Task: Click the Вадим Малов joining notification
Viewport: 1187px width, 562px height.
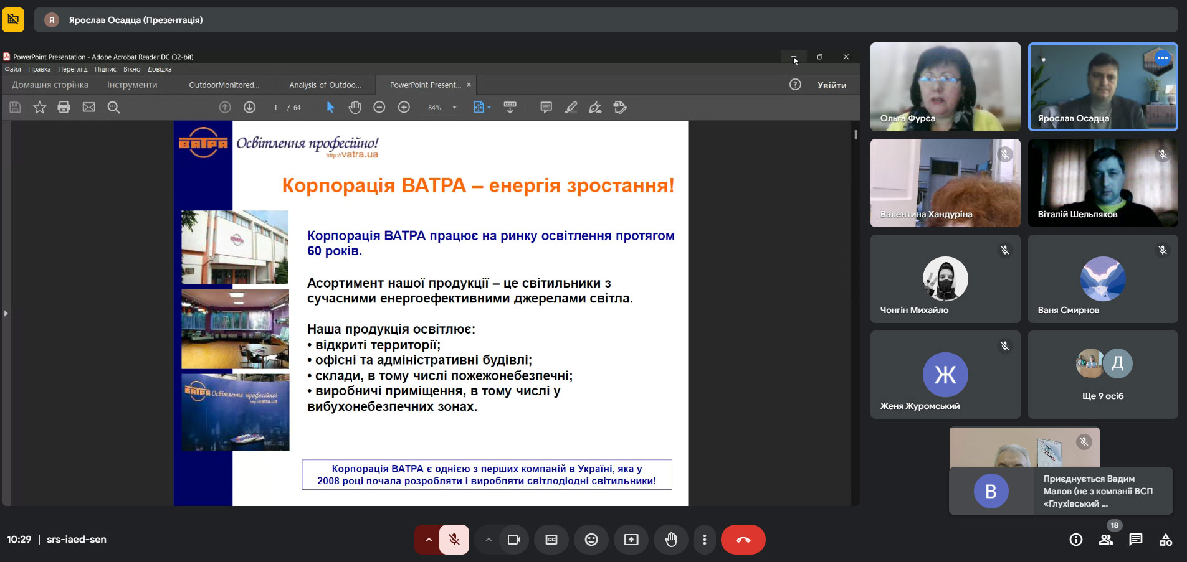Action: coord(1061,491)
